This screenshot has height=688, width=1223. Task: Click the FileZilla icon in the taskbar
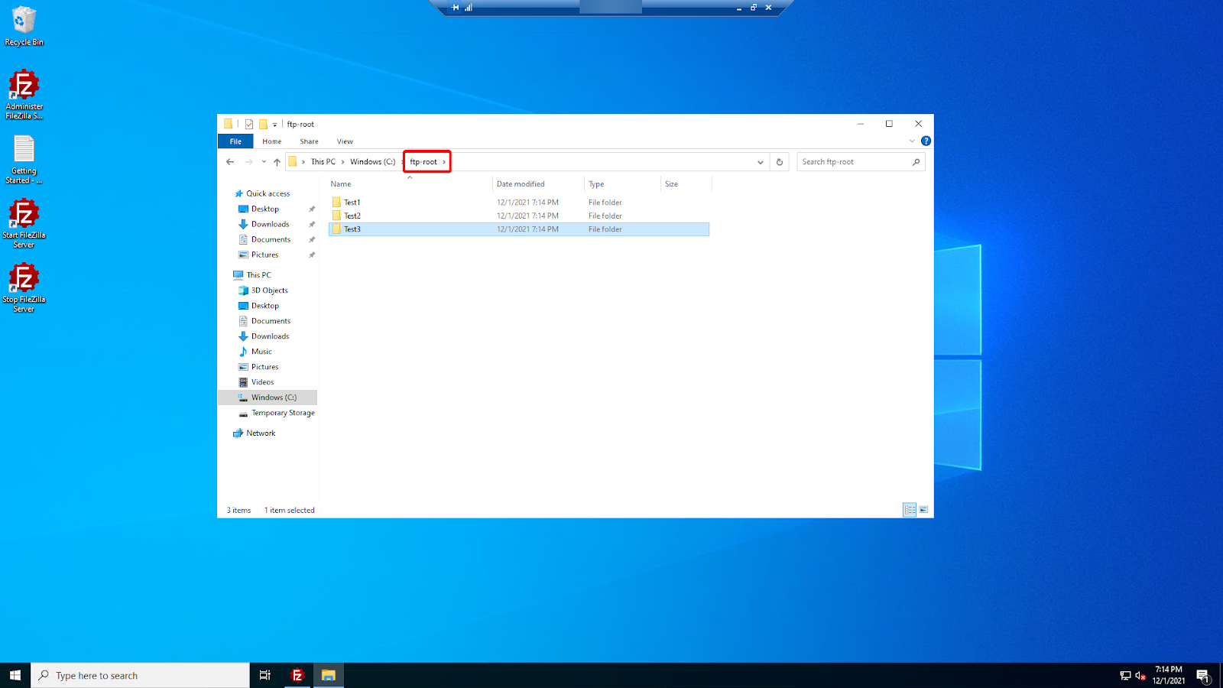(x=297, y=675)
